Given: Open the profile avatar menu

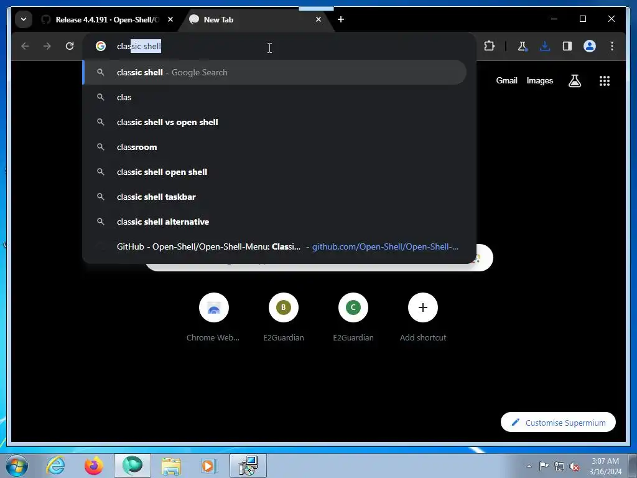Looking at the screenshot, I should tap(590, 46).
